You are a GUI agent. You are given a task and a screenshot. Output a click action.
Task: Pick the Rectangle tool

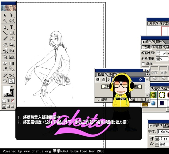coord(12,33)
